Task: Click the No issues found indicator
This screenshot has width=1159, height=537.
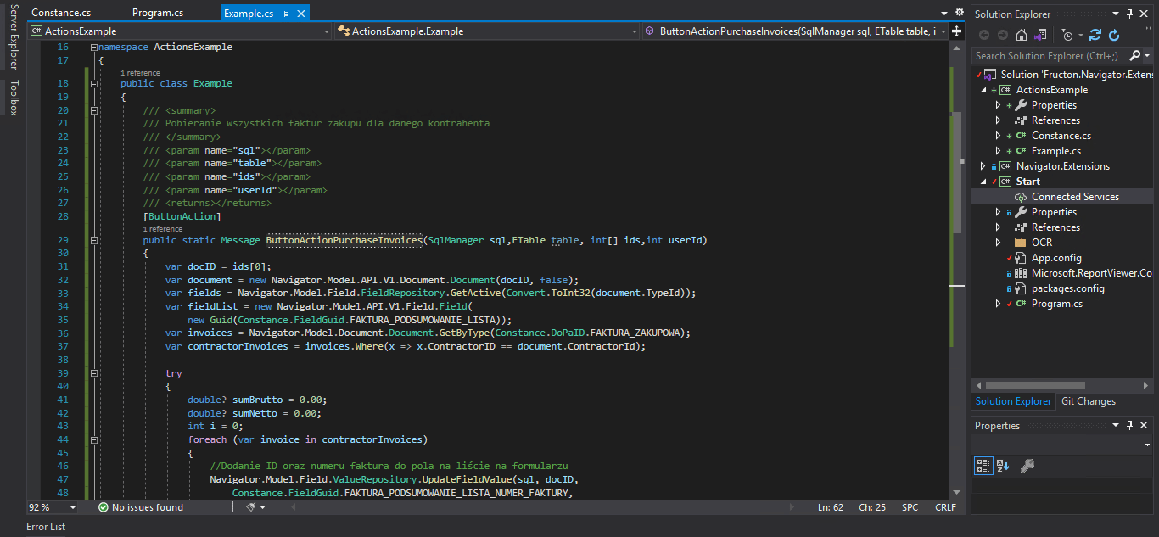Action: (x=140, y=507)
